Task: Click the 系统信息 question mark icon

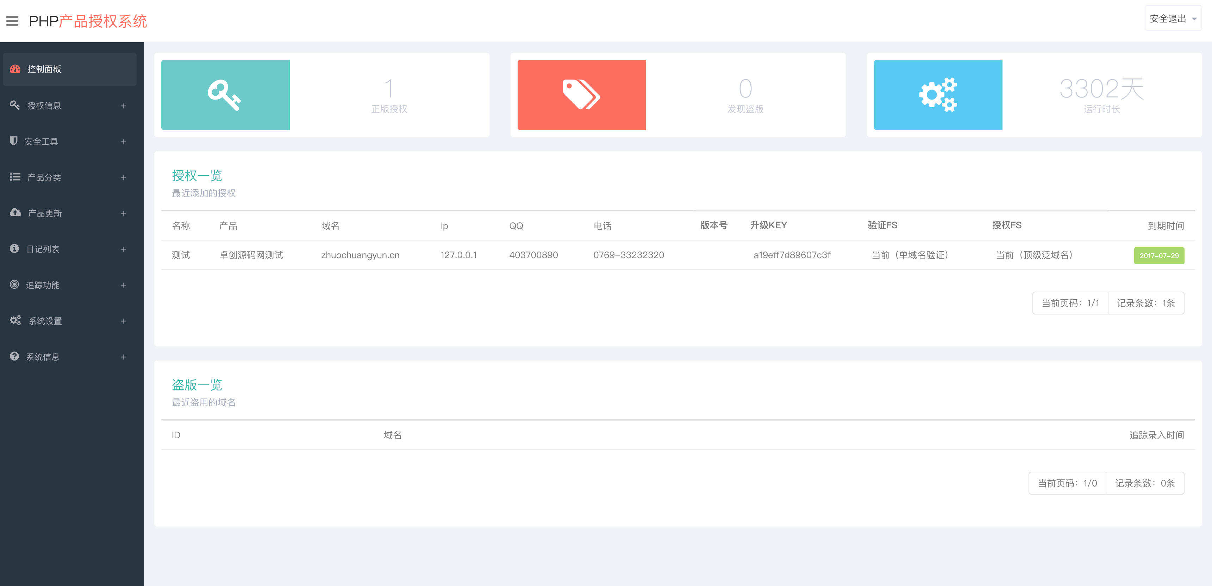Action: (14, 356)
